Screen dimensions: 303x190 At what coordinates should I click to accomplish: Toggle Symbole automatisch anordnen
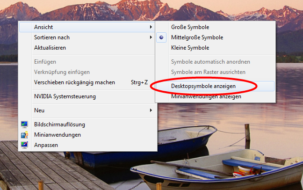215,62
